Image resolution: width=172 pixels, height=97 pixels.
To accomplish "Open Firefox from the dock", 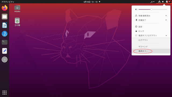I will 5,8.
